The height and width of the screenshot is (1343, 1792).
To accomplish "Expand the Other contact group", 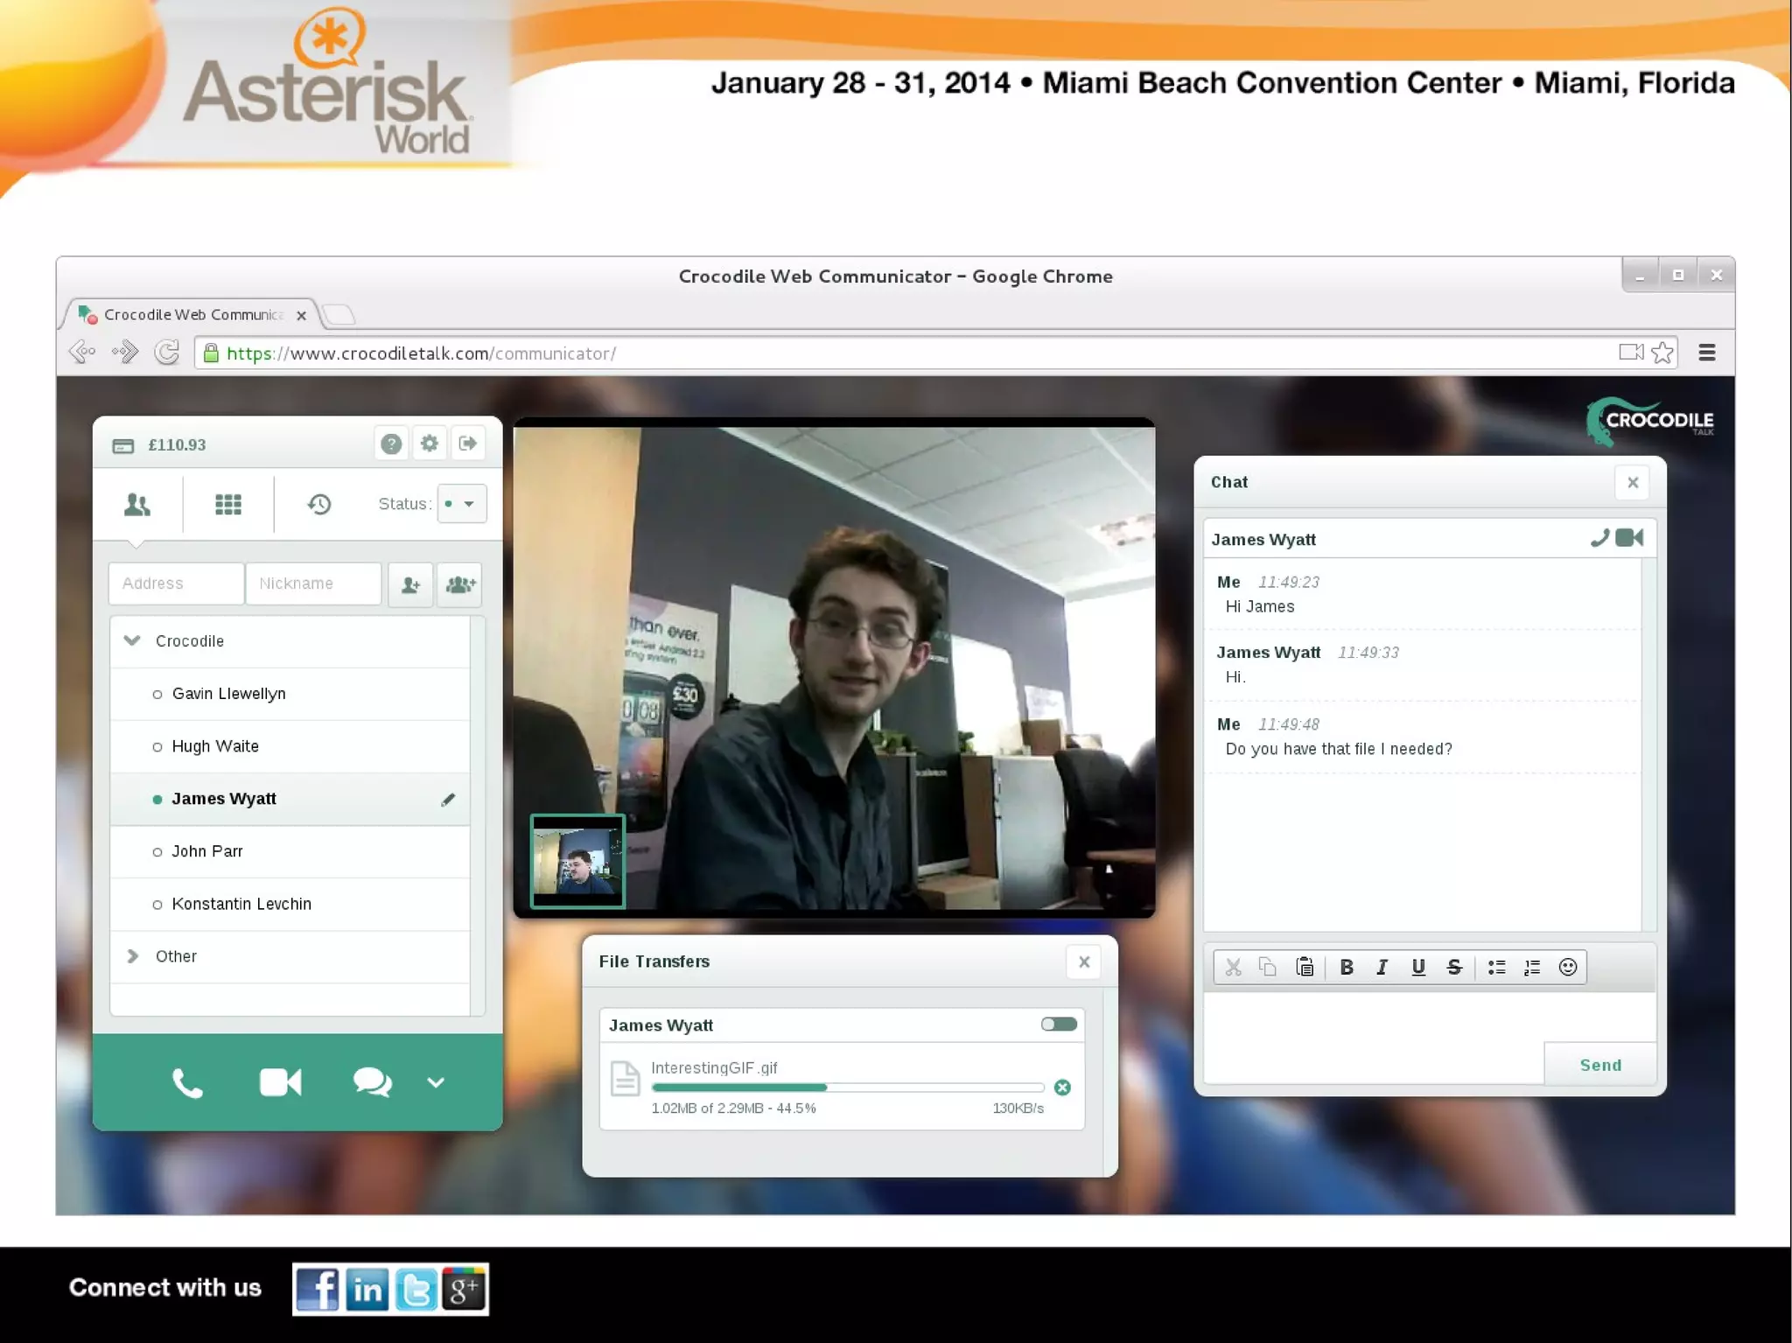I will (132, 956).
